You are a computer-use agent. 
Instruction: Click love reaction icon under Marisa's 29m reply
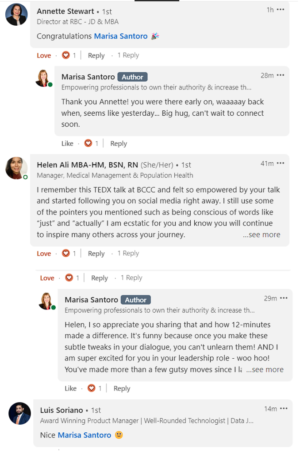point(92,388)
